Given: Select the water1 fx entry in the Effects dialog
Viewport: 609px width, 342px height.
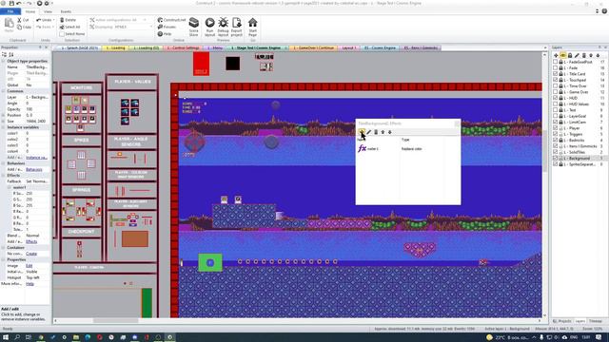Looking at the screenshot, I should click(x=368, y=148).
